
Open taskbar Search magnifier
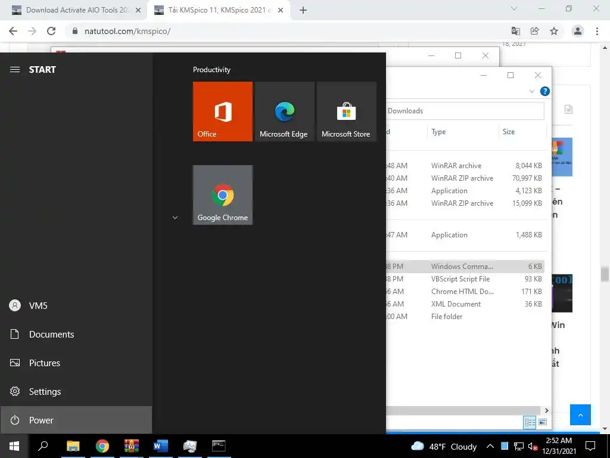[x=43, y=446]
